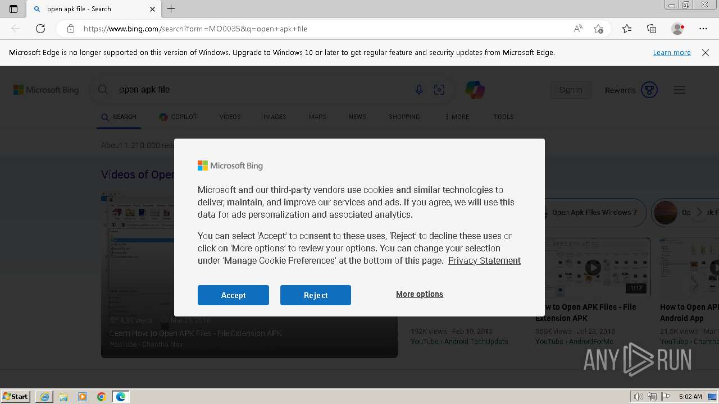Start voice search with microphone icon
Viewport: 719px width, 404px height.
[419, 90]
